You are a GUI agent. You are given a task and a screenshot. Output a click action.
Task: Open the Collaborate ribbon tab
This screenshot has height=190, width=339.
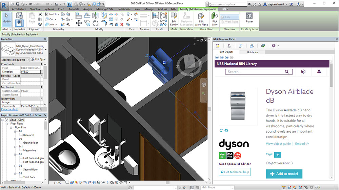124,9
